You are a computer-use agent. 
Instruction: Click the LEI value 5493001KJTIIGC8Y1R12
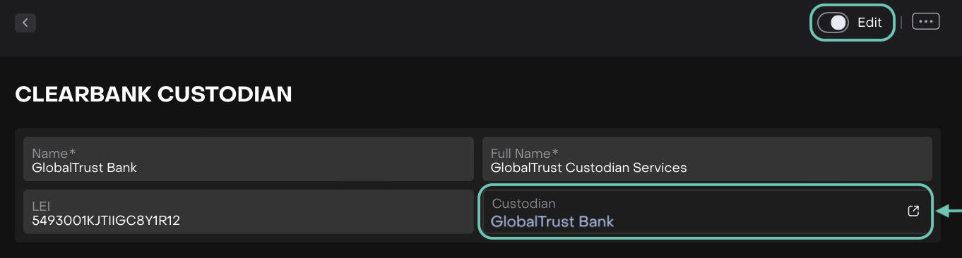pyautogui.click(x=106, y=221)
